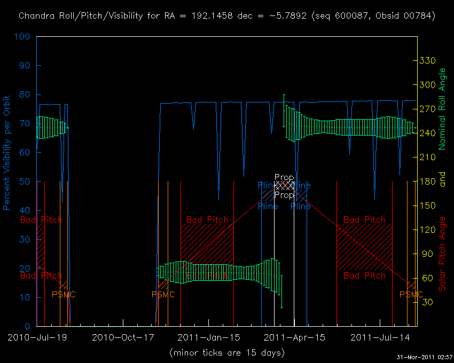Click the 180 tick on right axis

coord(428,181)
